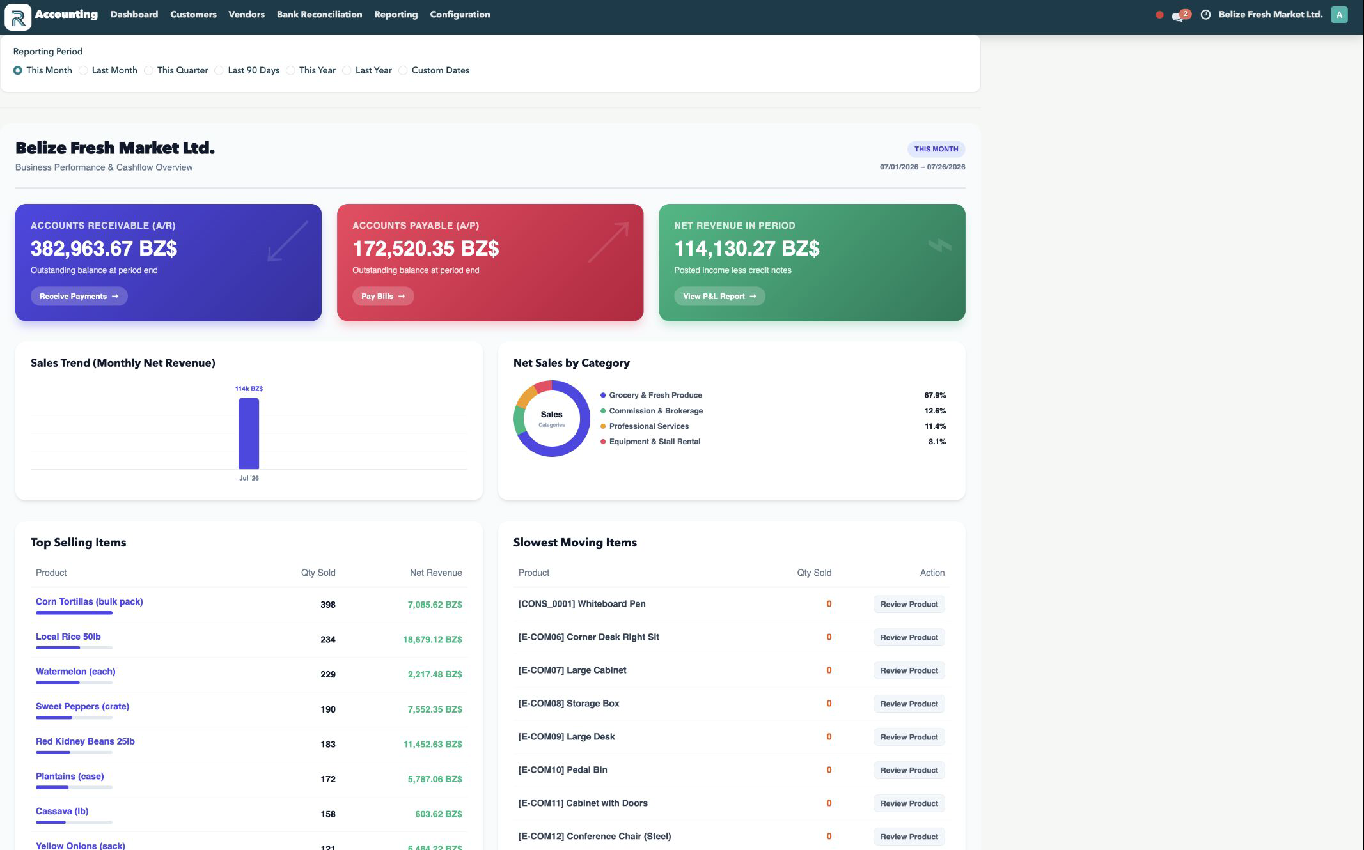Click the 18,679.12 BZ$ Local Rice revenue
The width and height of the screenshot is (1364, 850).
click(432, 640)
